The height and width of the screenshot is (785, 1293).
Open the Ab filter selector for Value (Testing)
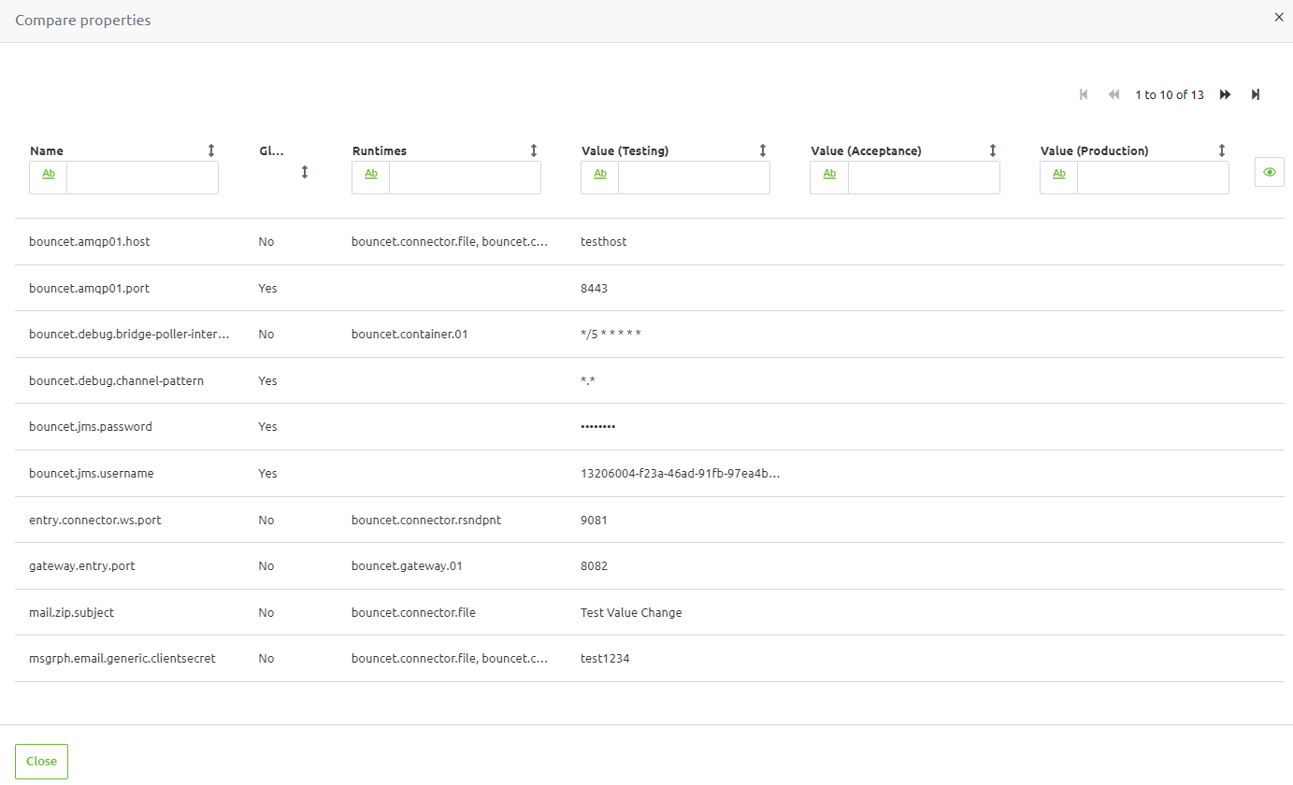click(599, 173)
